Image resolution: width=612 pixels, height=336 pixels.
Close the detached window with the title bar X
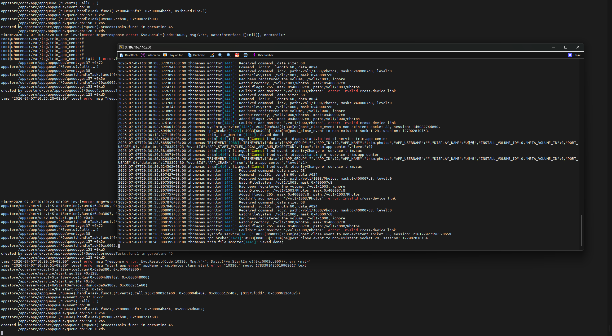pyautogui.click(x=578, y=47)
